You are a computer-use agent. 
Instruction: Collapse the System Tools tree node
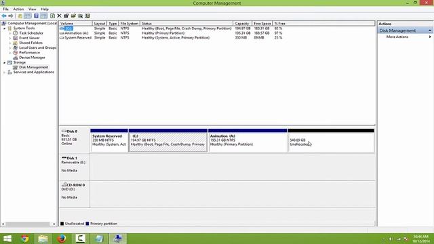[x=5, y=28]
